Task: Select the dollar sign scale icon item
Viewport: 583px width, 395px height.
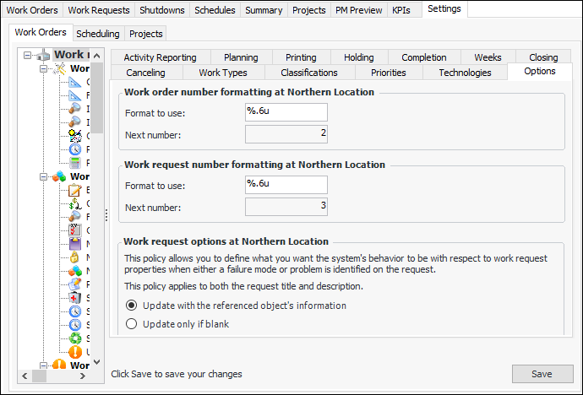Action: [74, 203]
